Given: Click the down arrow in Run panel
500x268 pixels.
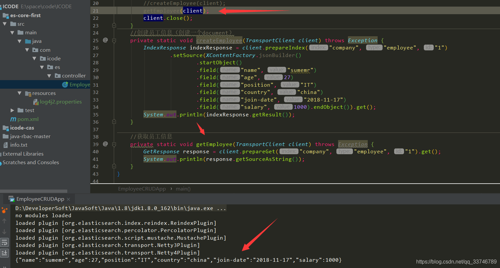Looking at the screenshot, I should (4, 232).
